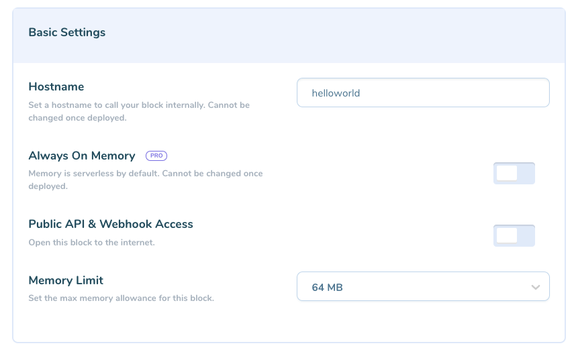Click the chevron arrow in Memory Limit box
Screen dimensions: 574x362
pyautogui.click(x=536, y=287)
